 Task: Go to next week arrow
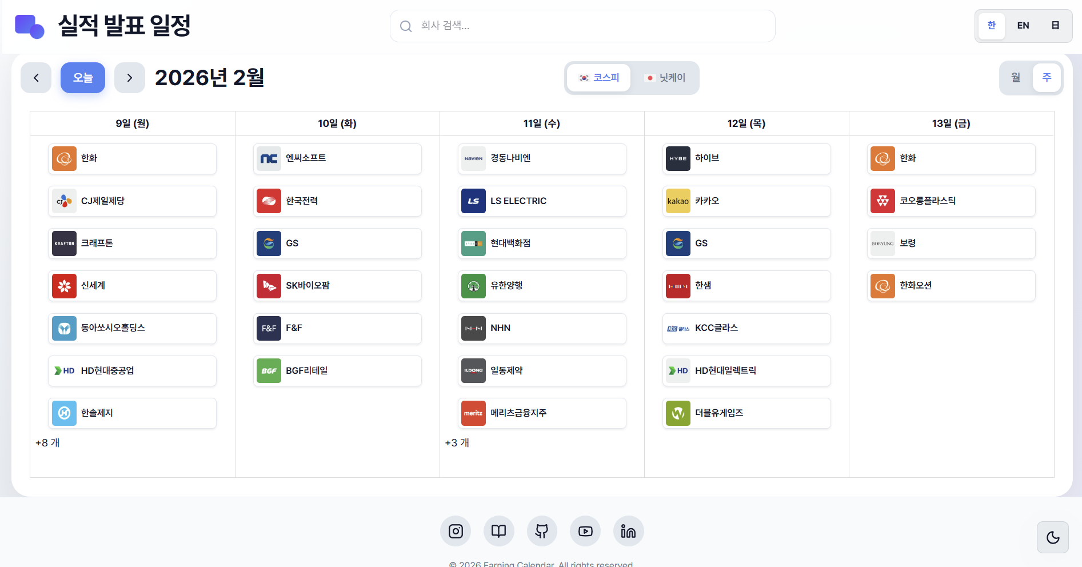pyautogui.click(x=130, y=78)
